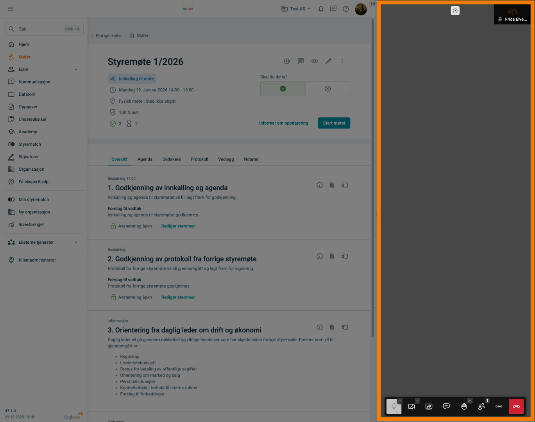
Task: Open attachments paperclip for item 2
Action: pyautogui.click(x=332, y=256)
